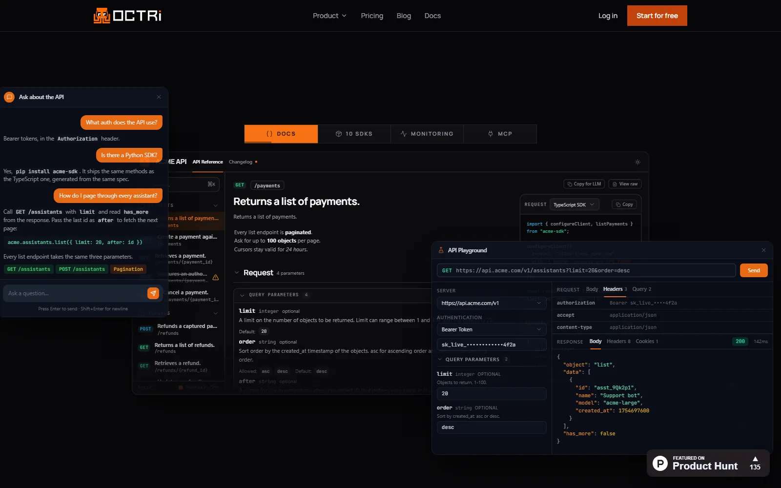Close the API Playground panel
Screen dimensions: 781x488
pyautogui.click(x=763, y=250)
